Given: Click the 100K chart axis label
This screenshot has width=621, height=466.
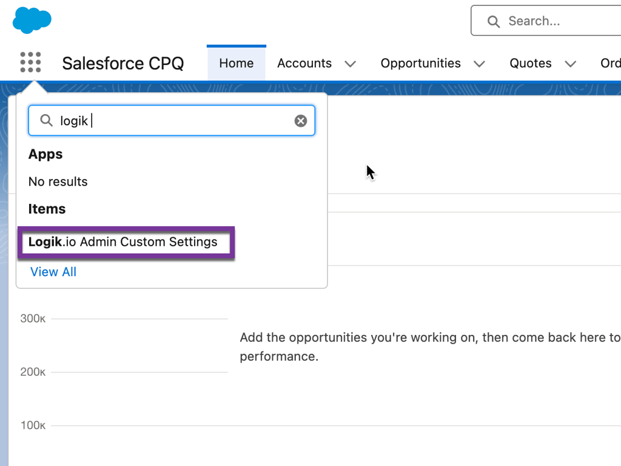Looking at the screenshot, I should (33, 425).
